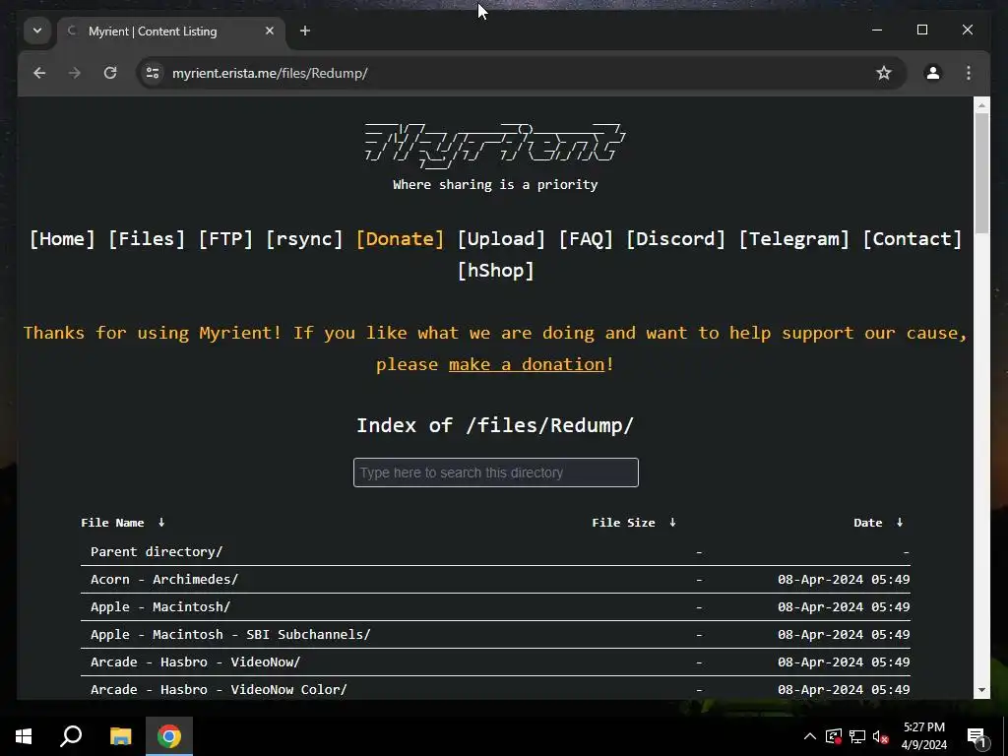Open the Home navigation link

point(62,239)
